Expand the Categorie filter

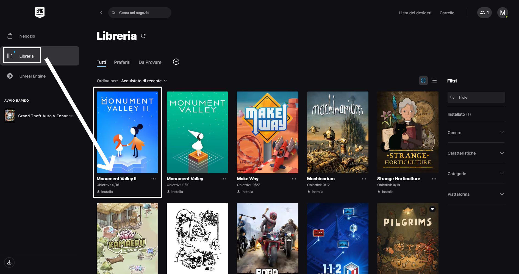tap(476, 174)
